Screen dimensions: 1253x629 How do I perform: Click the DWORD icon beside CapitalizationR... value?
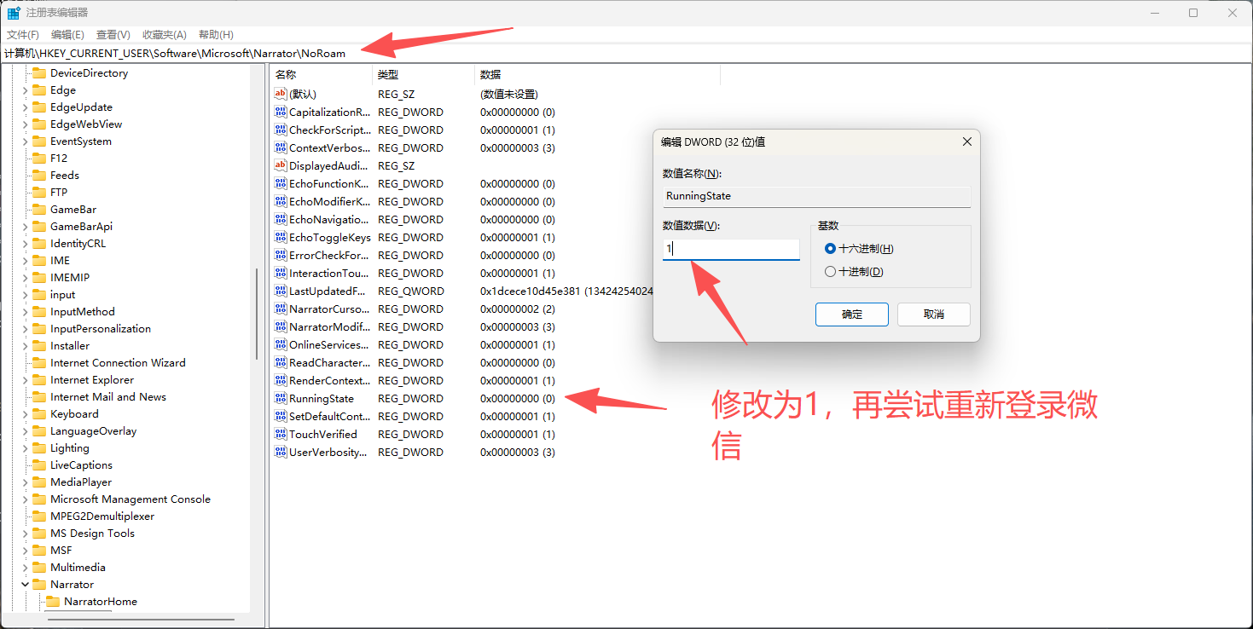[280, 112]
